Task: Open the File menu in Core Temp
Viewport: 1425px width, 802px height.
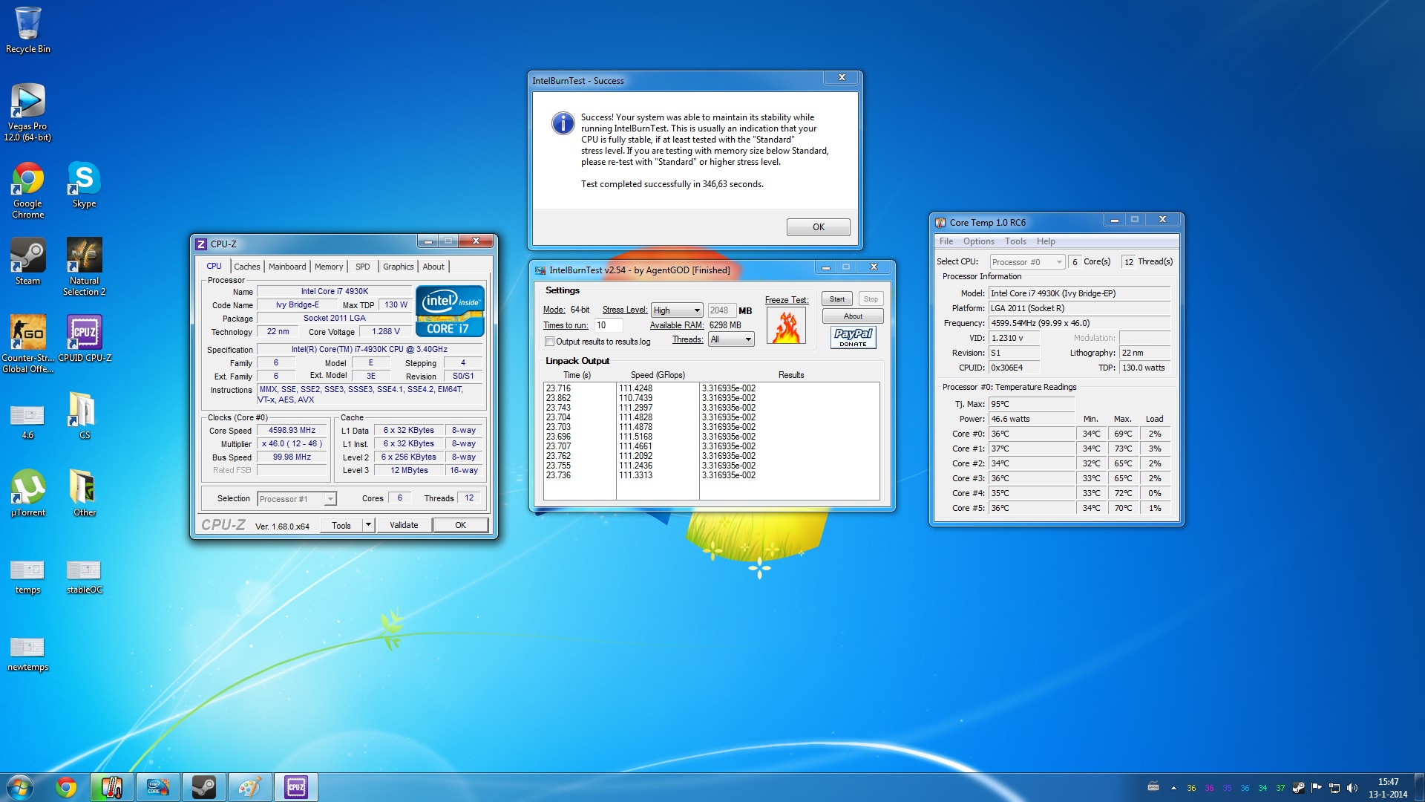Action: 946,241
